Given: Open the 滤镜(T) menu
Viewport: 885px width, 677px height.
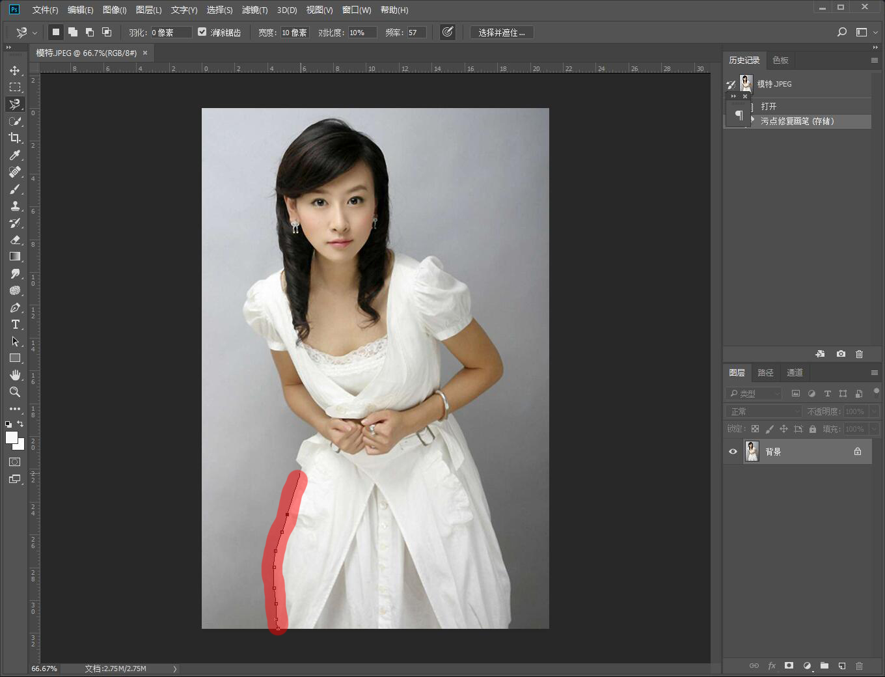Looking at the screenshot, I should pyautogui.click(x=254, y=10).
